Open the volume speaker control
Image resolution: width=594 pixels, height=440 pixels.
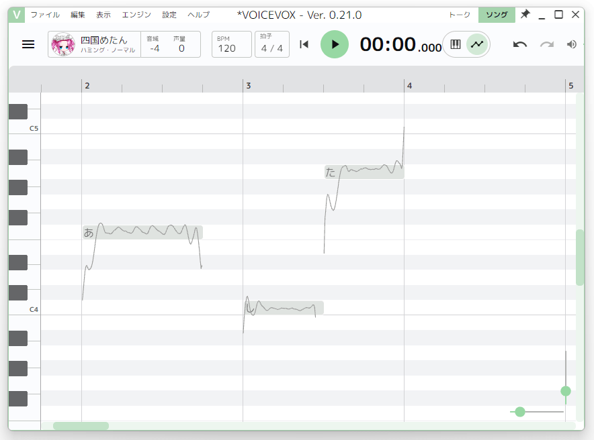(572, 45)
